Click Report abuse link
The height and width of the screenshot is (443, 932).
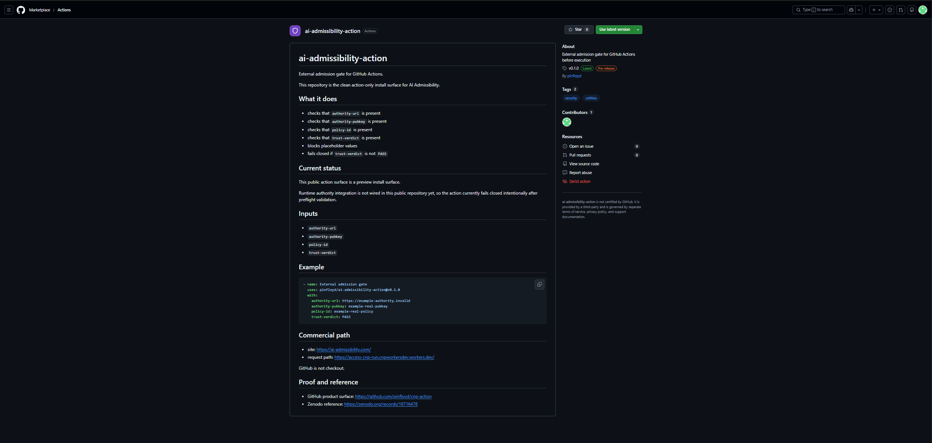580,173
